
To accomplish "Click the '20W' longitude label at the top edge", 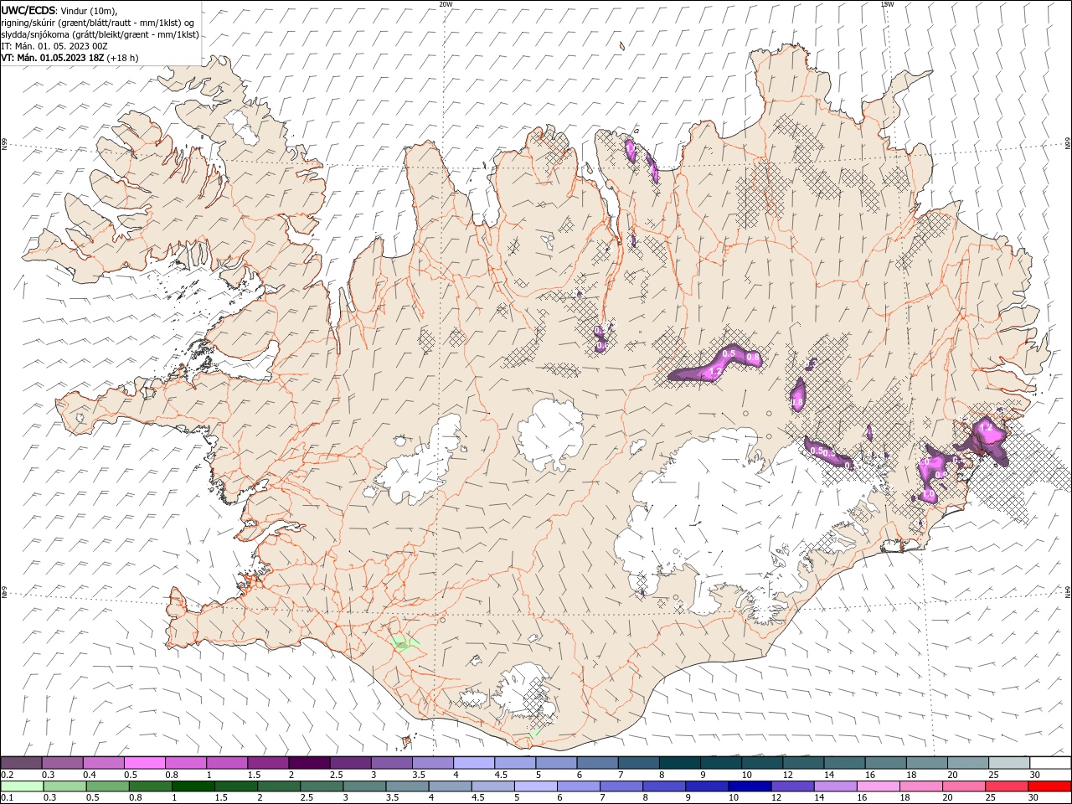I will point(446,4).
